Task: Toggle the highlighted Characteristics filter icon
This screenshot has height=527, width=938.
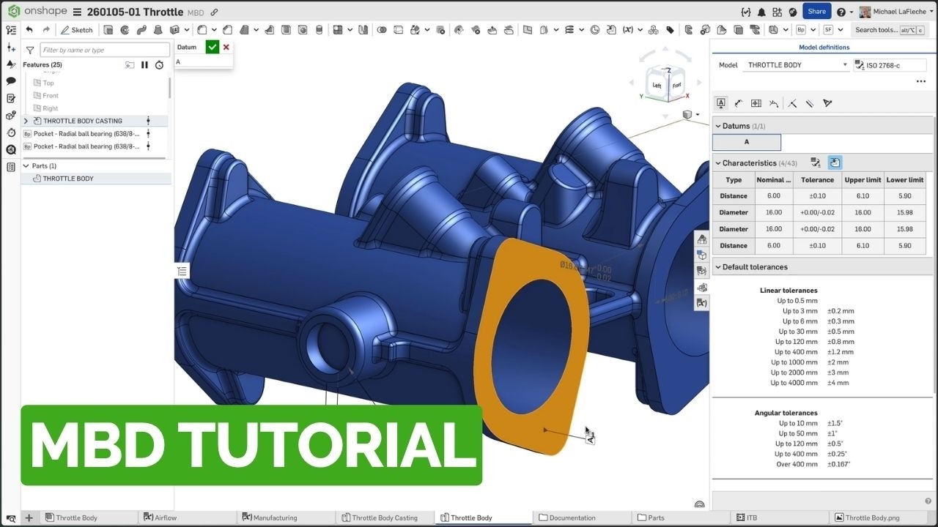Action: pos(835,162)
